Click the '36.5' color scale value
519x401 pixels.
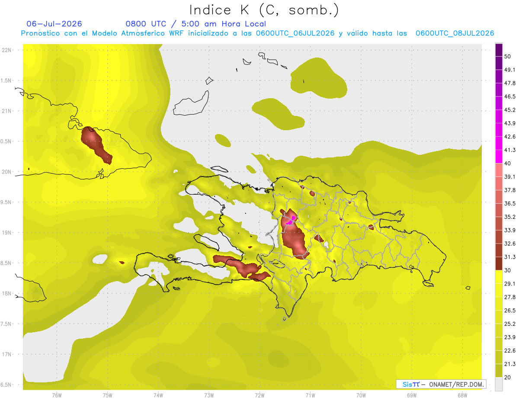510,203
